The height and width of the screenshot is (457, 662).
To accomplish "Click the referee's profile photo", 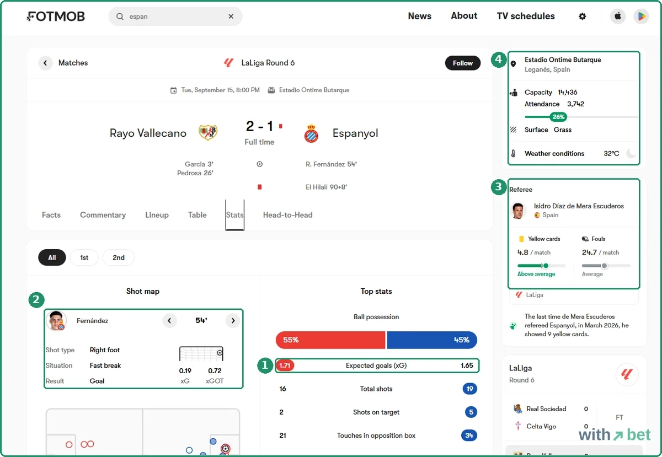I will click(519, 211).
